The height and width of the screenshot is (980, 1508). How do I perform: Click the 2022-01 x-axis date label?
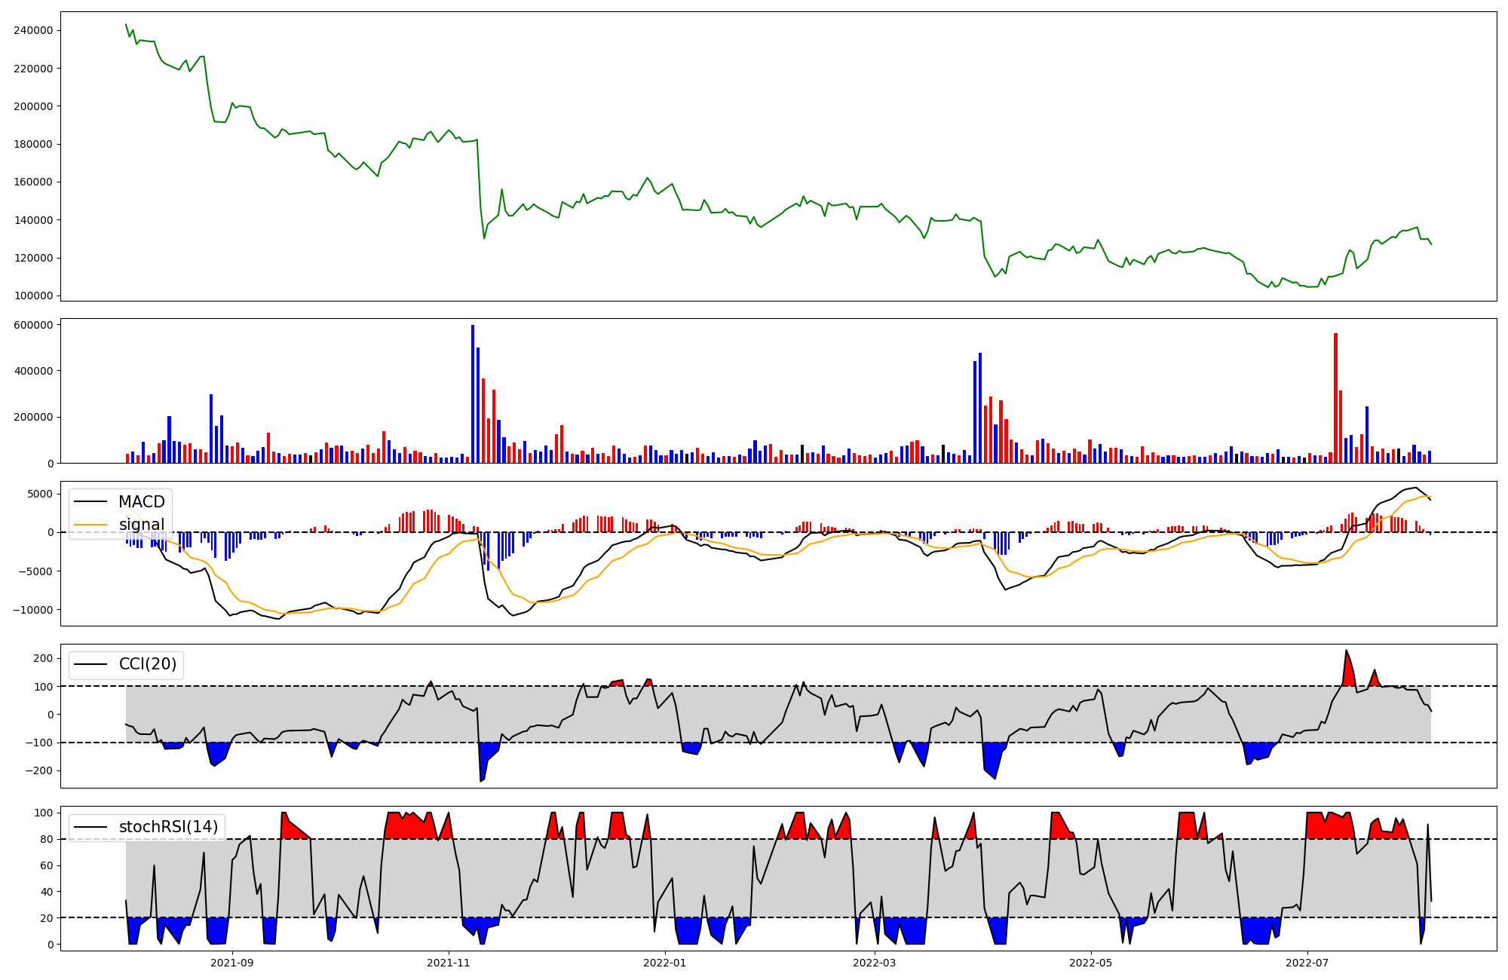click(x=665, y=963)
